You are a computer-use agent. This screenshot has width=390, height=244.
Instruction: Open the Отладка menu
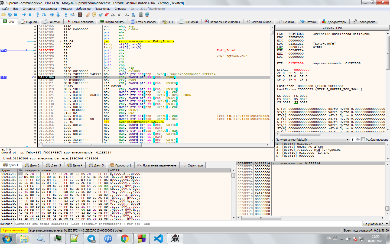[29, 9]
